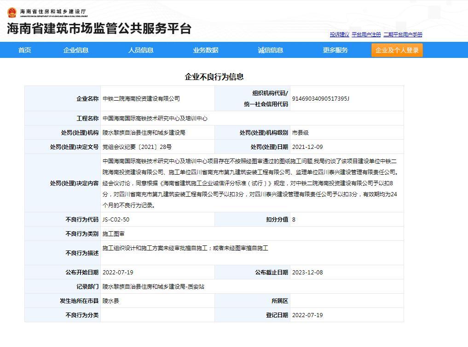Select the 登记日期 value 2022-07-19
468x347 pixels.
[x=307, y=315]
